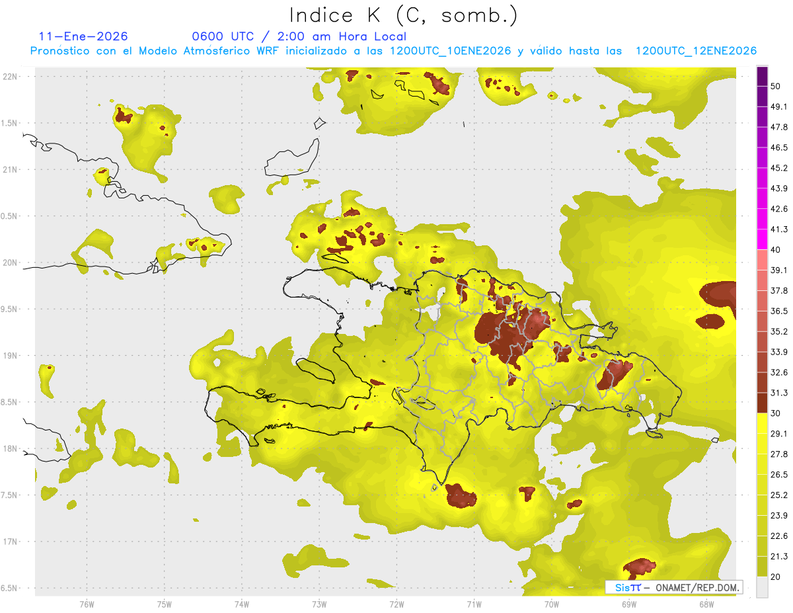
Task: Click the "36.5" color scale value
Action: (779, 311)
